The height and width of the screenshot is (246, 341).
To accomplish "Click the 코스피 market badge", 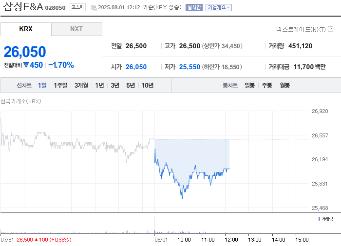I will (x=77, y=7).
